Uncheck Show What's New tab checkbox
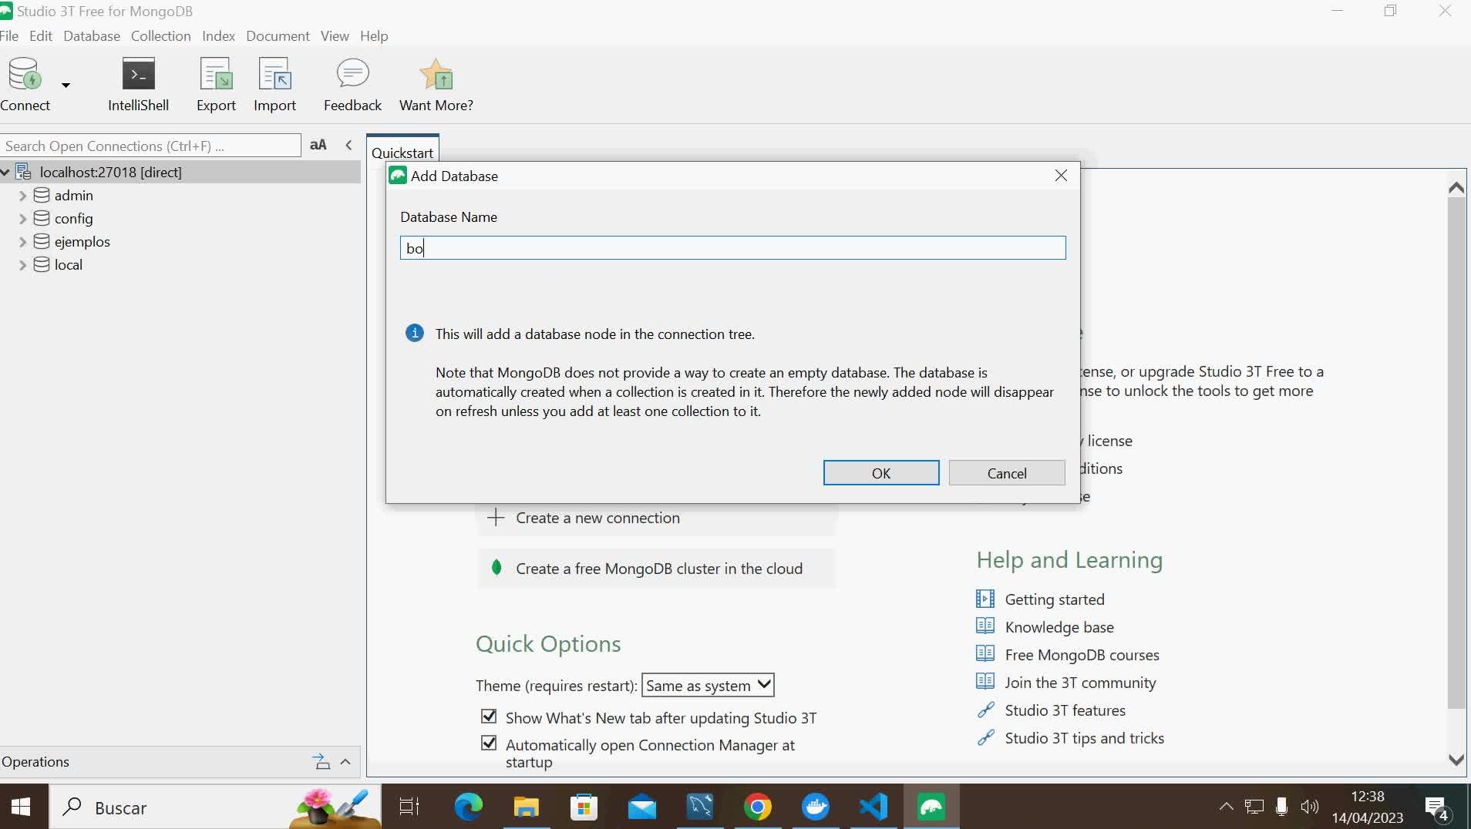 [x=489, y=717]
